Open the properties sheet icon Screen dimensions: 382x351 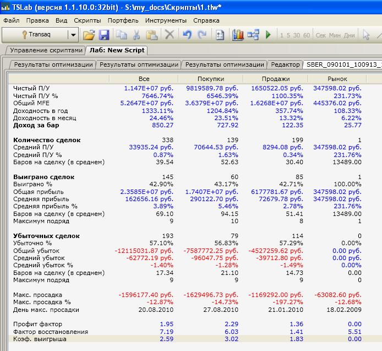[220, 35]
